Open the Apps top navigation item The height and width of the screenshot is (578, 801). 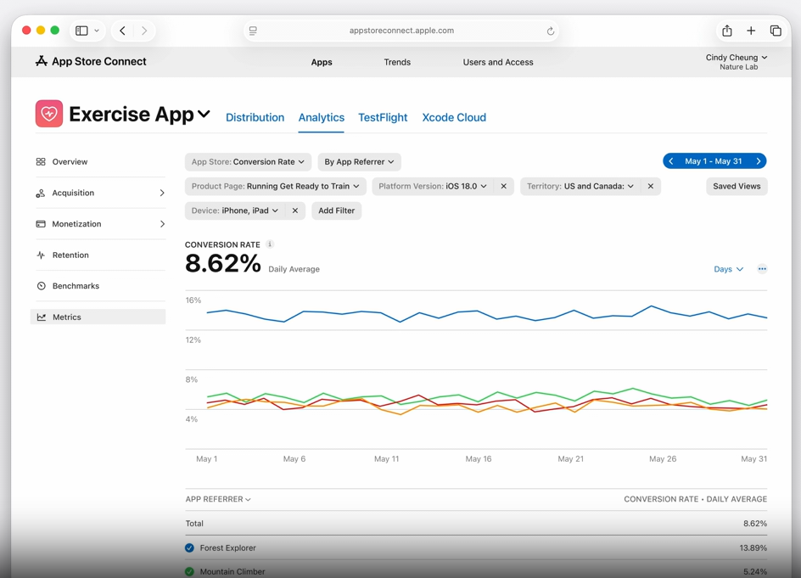point(322,62)
